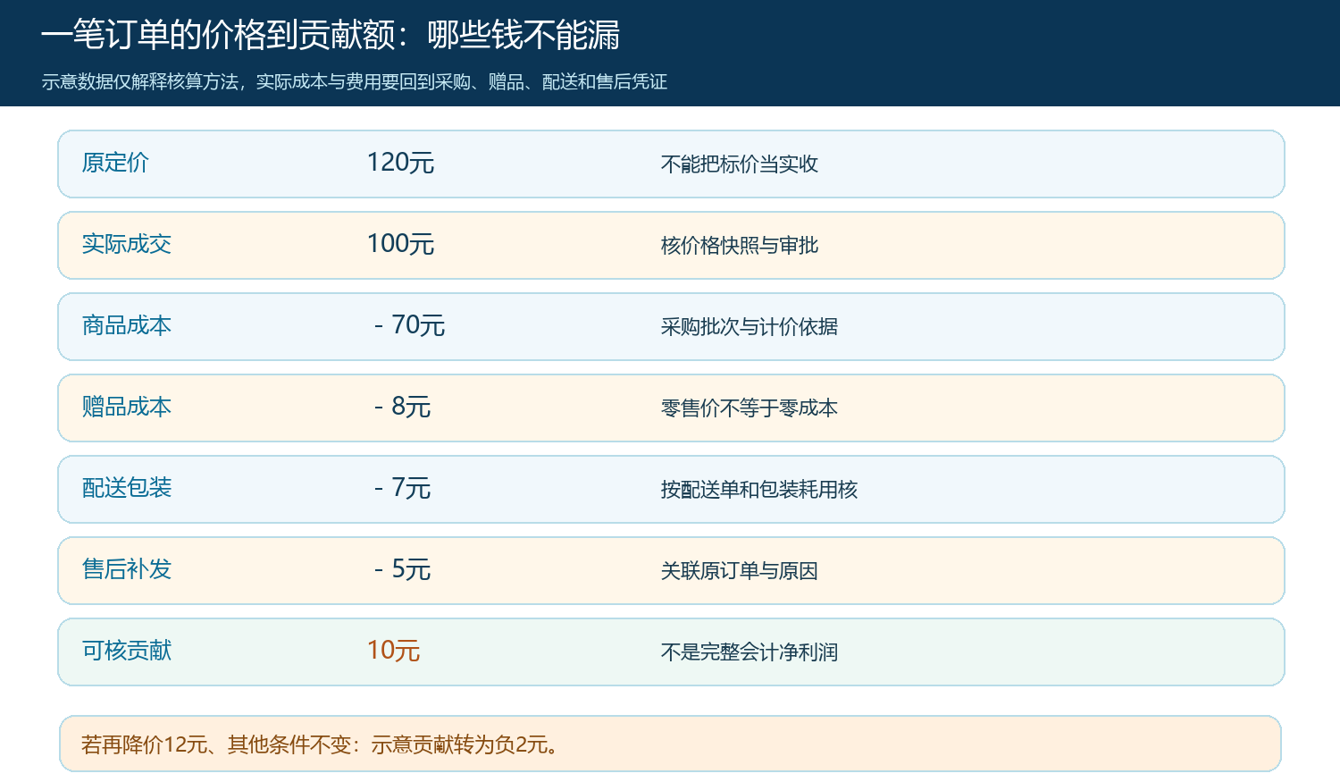Select the - 8元 value
Viewport: 1340px width, 782px height.
(403, 407)
